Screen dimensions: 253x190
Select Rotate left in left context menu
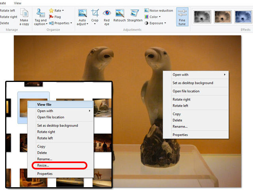click(x=45, y=138)
